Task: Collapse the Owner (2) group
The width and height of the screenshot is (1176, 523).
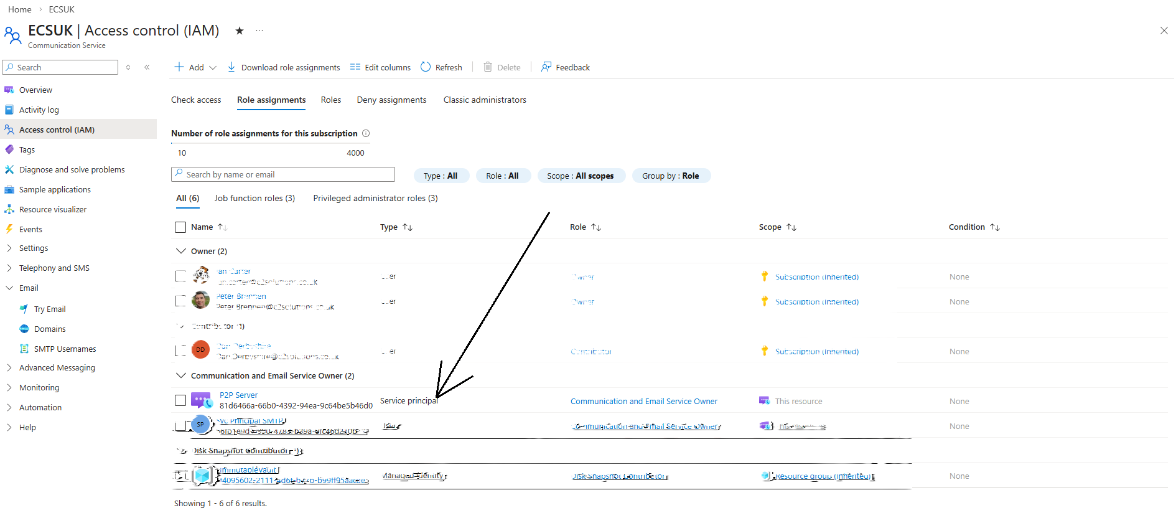Action: [181, 251]
